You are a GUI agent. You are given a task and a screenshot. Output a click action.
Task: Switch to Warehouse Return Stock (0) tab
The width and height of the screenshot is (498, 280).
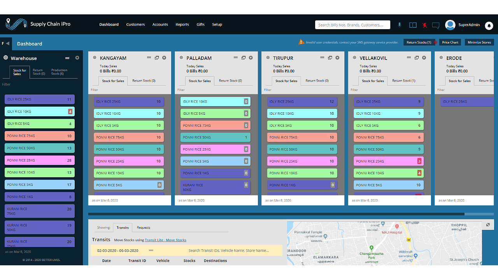pos(39,72)
